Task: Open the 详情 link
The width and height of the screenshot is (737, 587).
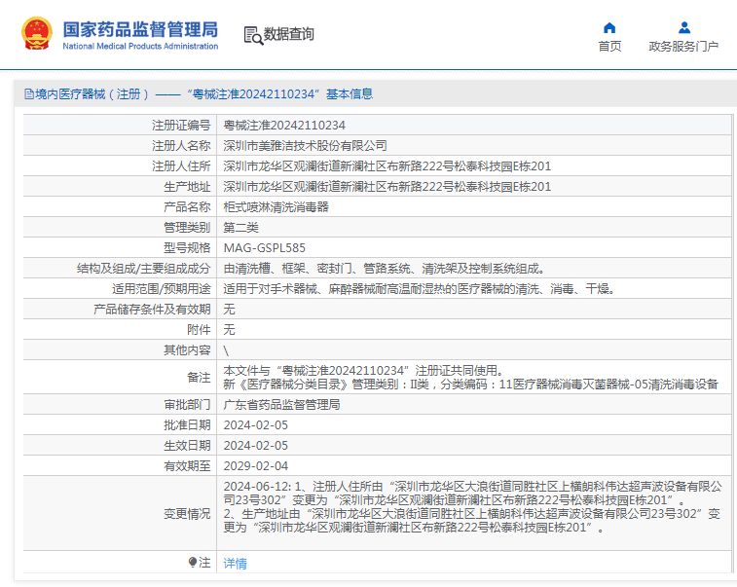Action: pos(235,563)
